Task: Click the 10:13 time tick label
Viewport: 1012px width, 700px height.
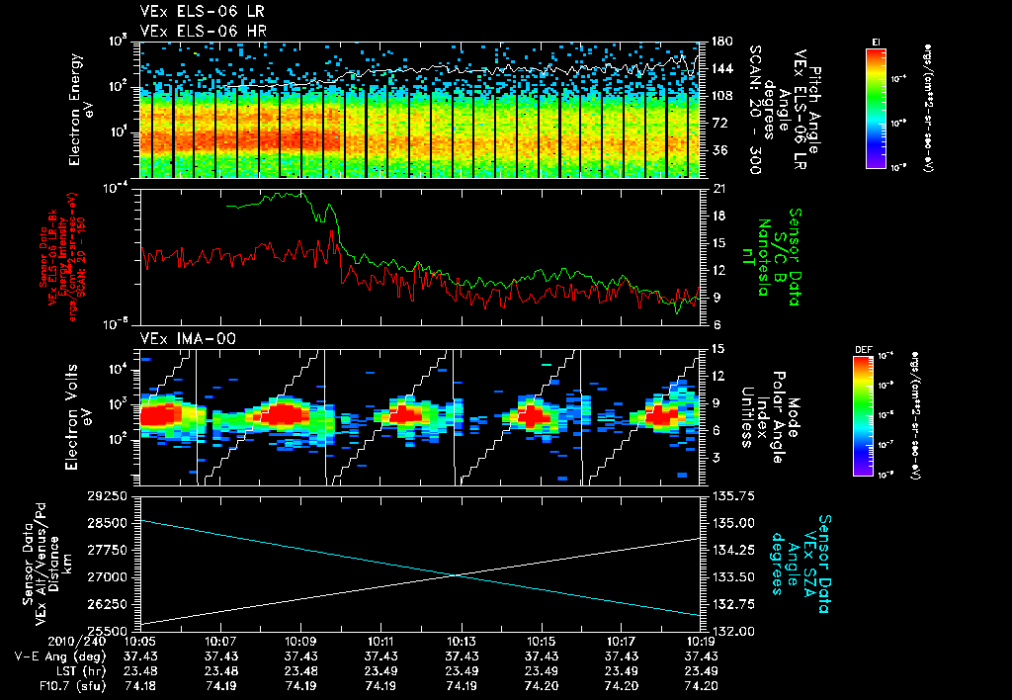Action: tap(461, 642)
